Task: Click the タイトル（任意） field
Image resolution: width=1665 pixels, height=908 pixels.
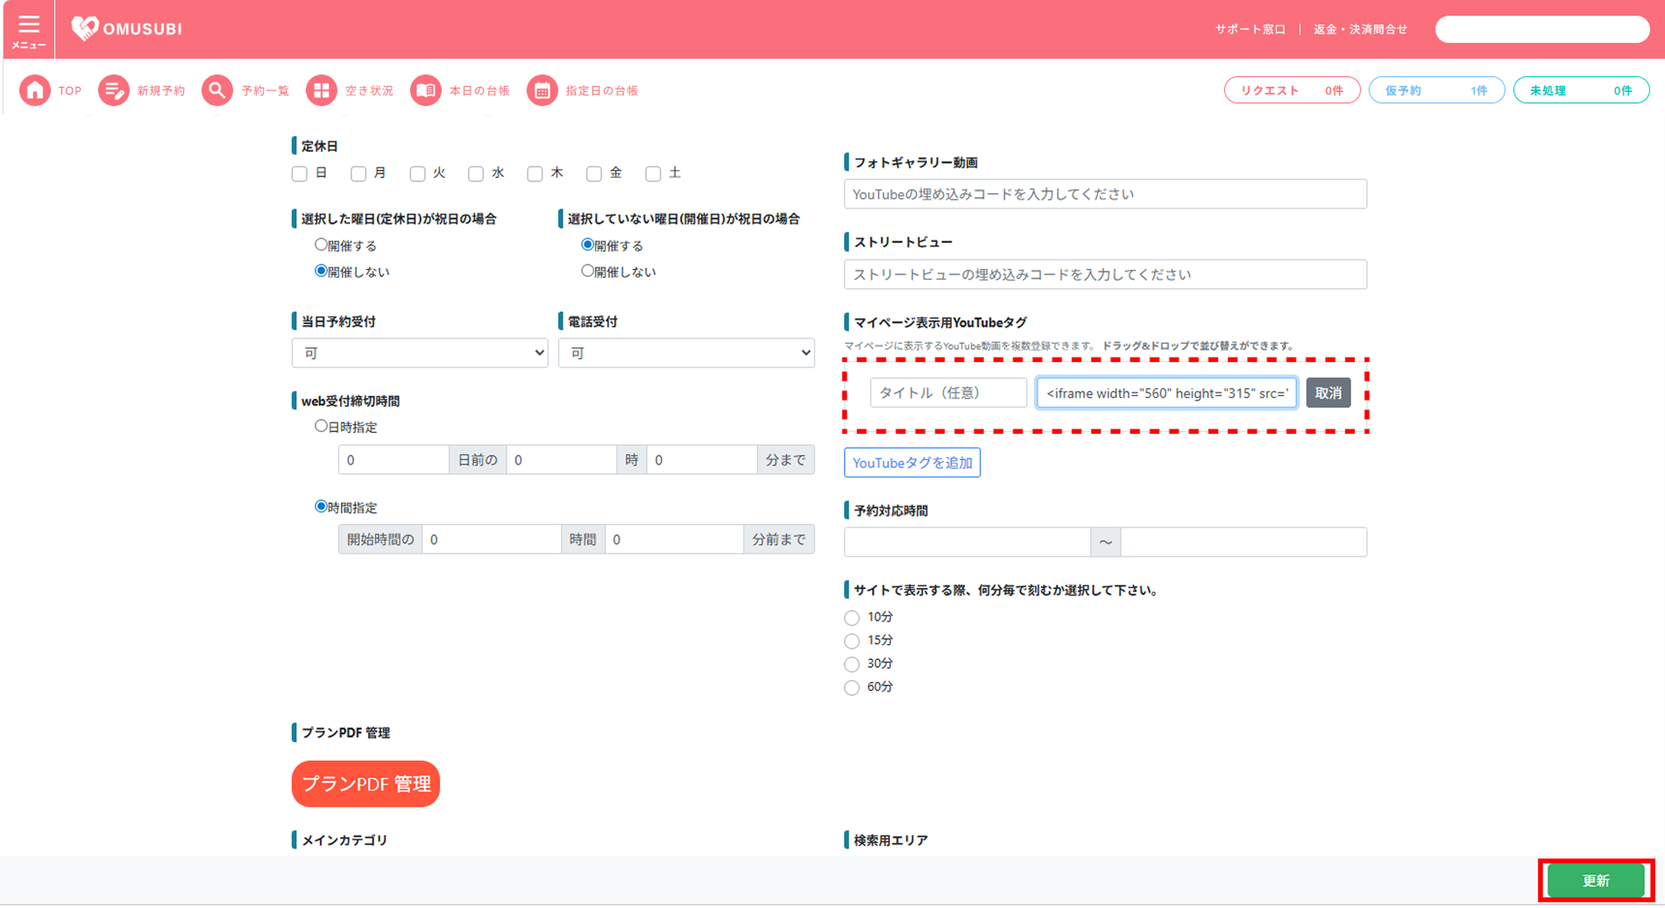Action: tap(948, 393)
